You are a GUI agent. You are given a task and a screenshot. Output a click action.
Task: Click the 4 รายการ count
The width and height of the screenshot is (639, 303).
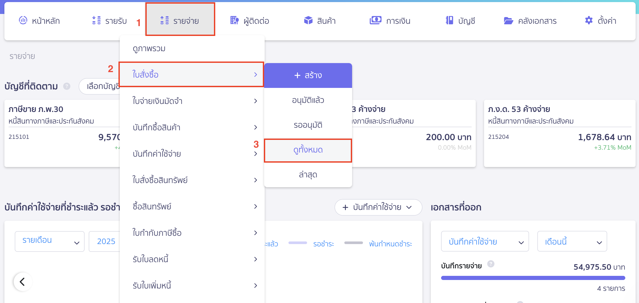tap(611, 288)
